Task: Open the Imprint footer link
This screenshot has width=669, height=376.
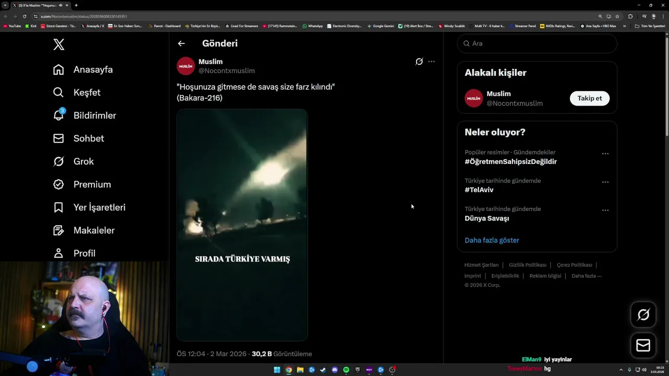Action: 472,276
